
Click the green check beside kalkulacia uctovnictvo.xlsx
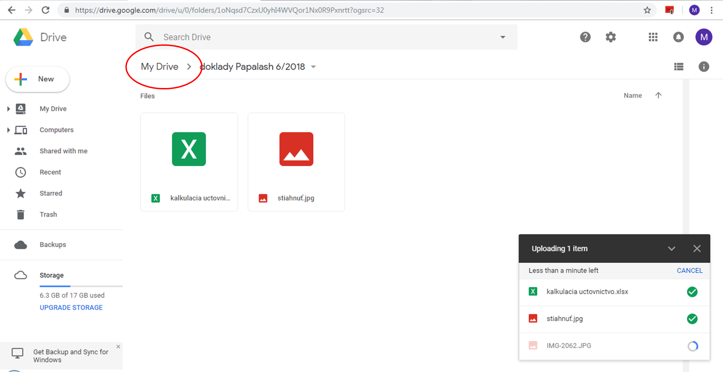coord(692,292)
